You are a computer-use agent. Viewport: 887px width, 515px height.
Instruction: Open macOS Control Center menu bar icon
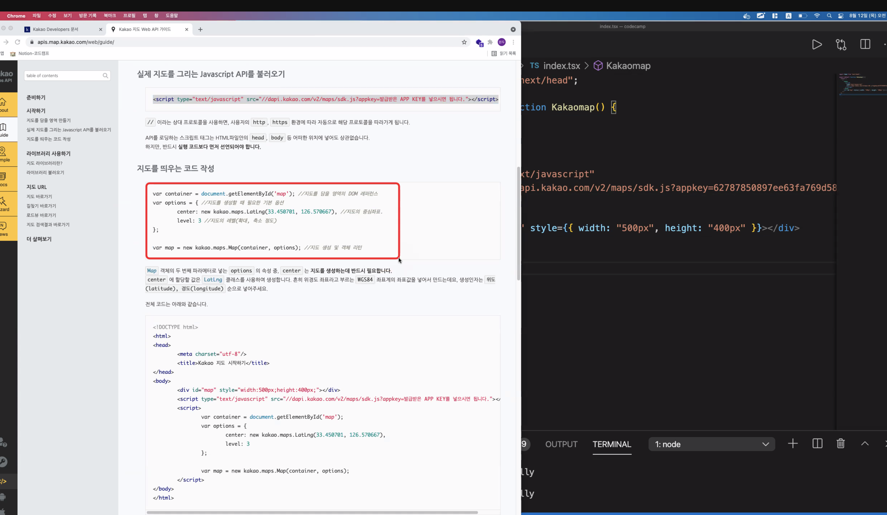(841, 16)
